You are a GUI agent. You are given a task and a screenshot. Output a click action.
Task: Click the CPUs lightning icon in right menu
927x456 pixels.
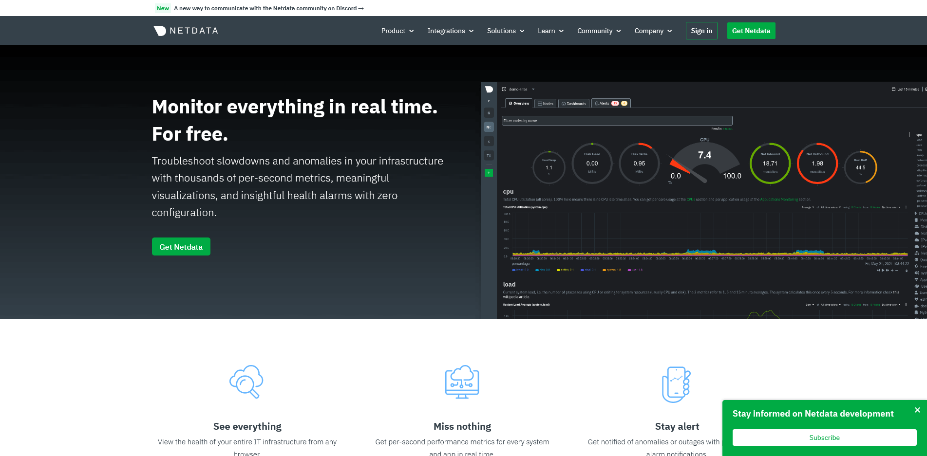[916, 213]
